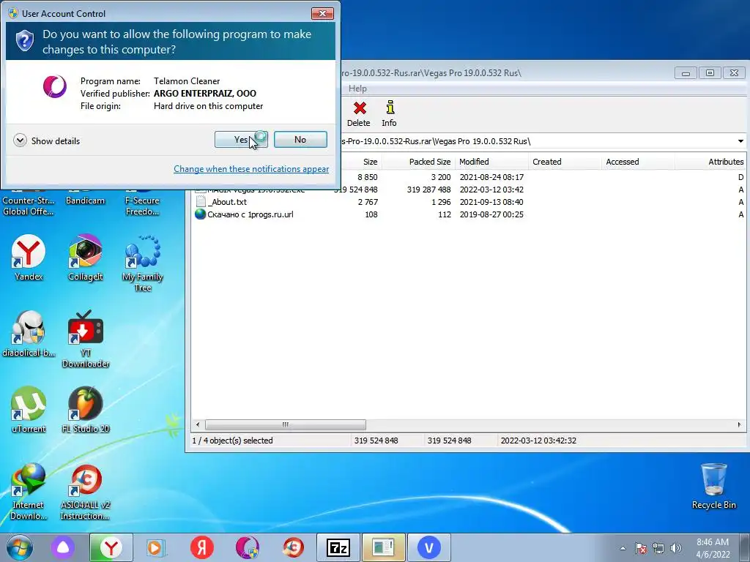This screenshot has width=750, height=562.
Task: Click the installer window taskbar button
Action: (x=384, y=547)
